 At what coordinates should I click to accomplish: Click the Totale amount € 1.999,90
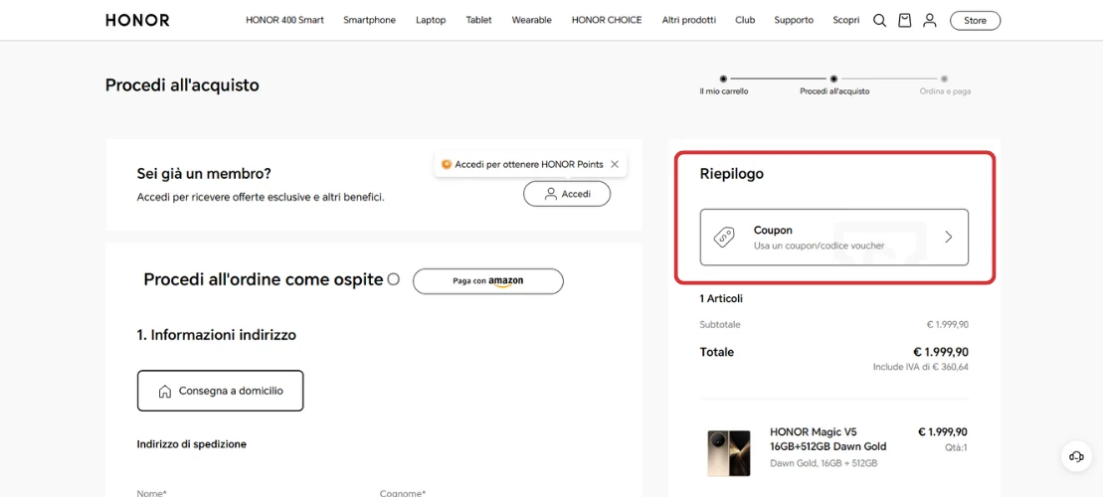[x=941, y=352]
